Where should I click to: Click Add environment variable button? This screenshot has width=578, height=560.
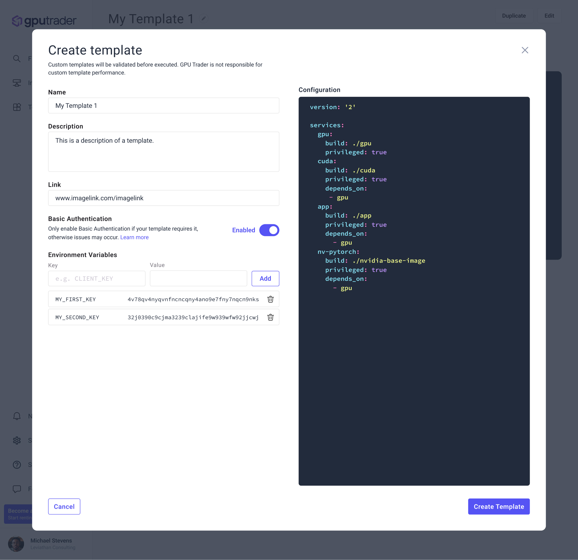[265, 279]
